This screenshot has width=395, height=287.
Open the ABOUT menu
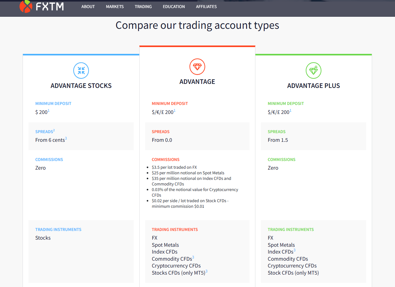tap(88, 7)
